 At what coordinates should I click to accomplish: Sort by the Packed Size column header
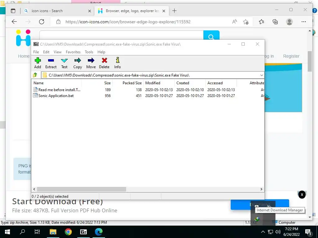point(128,83)
